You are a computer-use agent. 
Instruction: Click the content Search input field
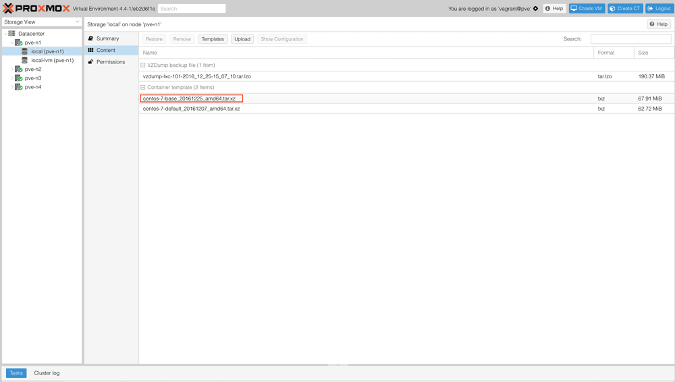pyautogui.click(x=630, y=39)
